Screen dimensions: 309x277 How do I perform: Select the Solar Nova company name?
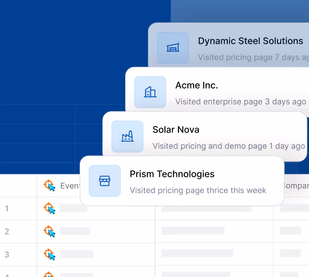[176, 130]
